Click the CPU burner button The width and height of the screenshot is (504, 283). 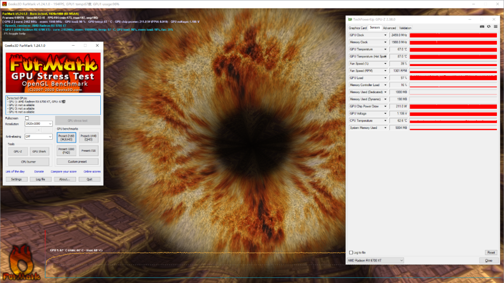pyautogui.click(x=28, y=162)
